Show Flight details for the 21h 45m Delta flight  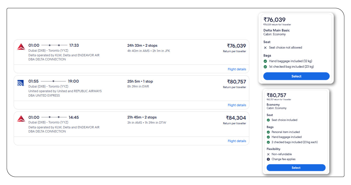[237, 141]
